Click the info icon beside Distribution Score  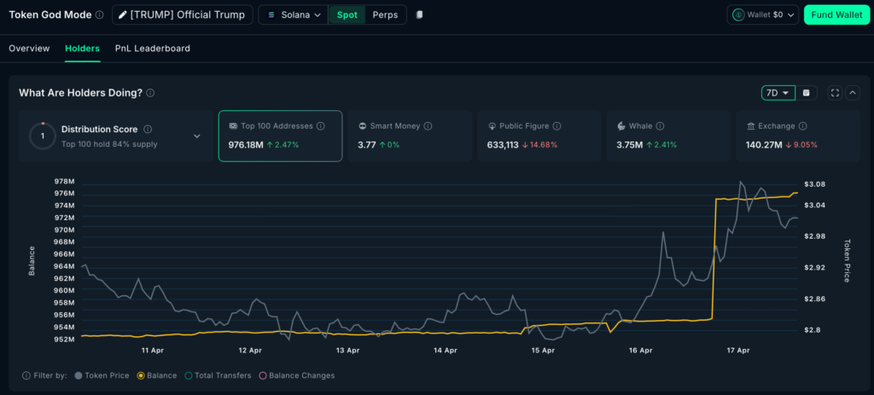(x=148, y=130)
